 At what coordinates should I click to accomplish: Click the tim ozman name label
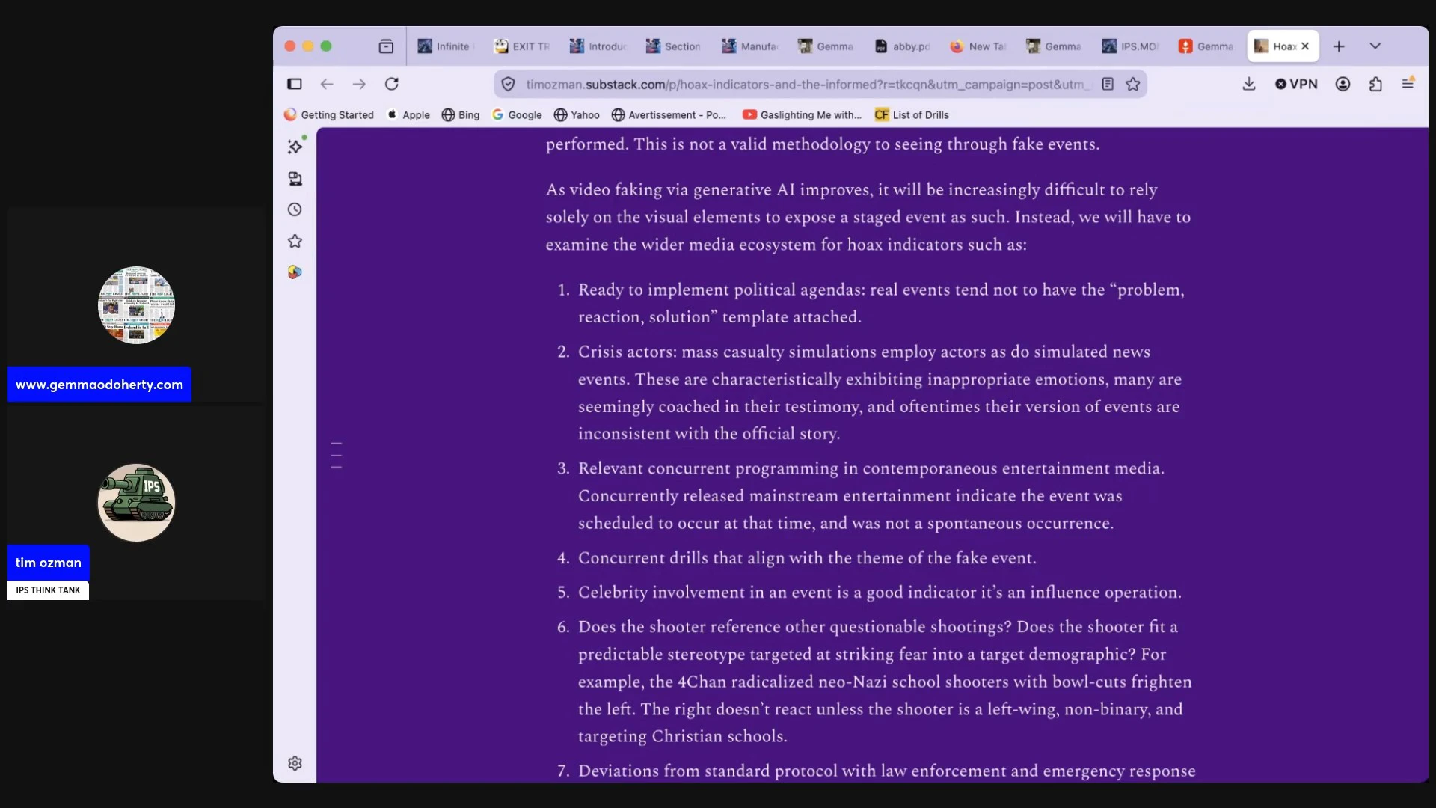[x=49, y=563]
